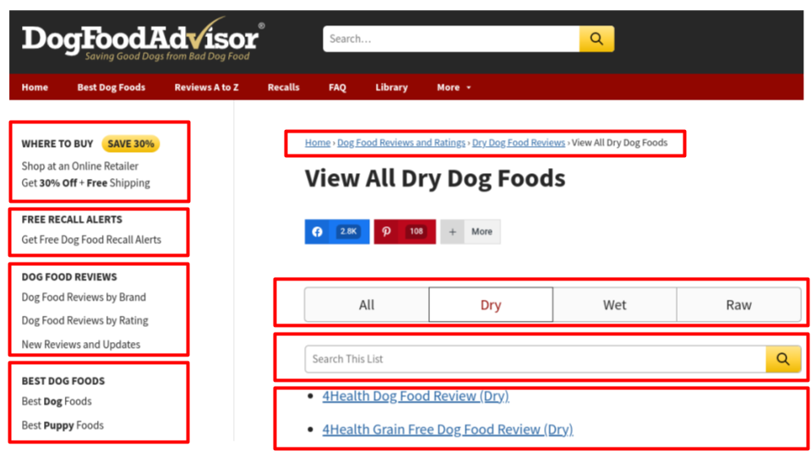The height and width of the screenshot is (456, 811).
Task: Open Dog Food Reviews and Ratings breadcrumb
Action: 401,143
